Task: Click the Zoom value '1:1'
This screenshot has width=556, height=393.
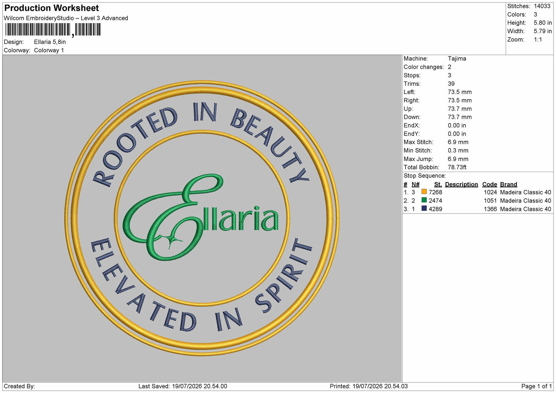Action: (x=538, y=40)
